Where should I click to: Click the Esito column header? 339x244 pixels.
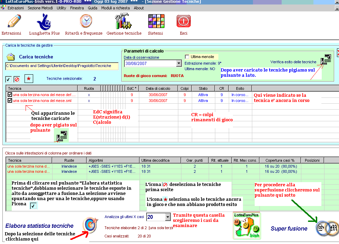[240, 88]
